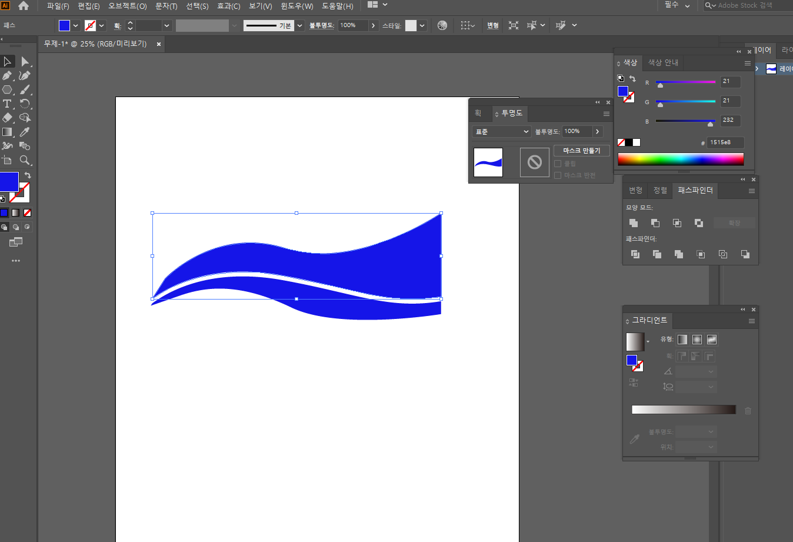Select the Eyedropper tool in toolbar

25,132
